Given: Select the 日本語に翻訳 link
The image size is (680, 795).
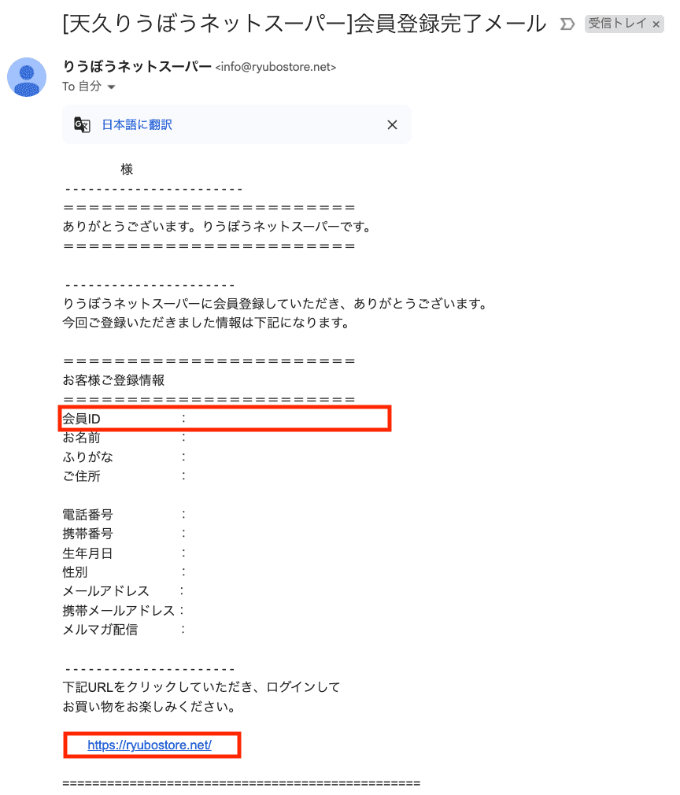Looking at the screenshot, I should coord(137,124).
